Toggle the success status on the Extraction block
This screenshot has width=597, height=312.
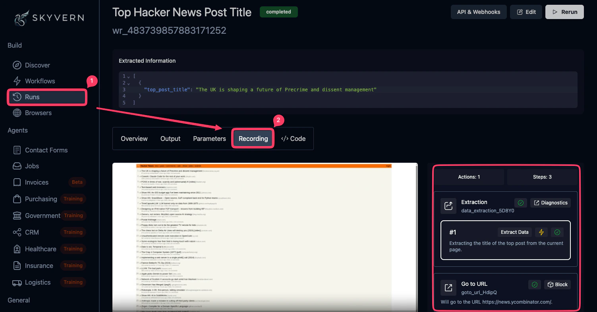point(520,202)
